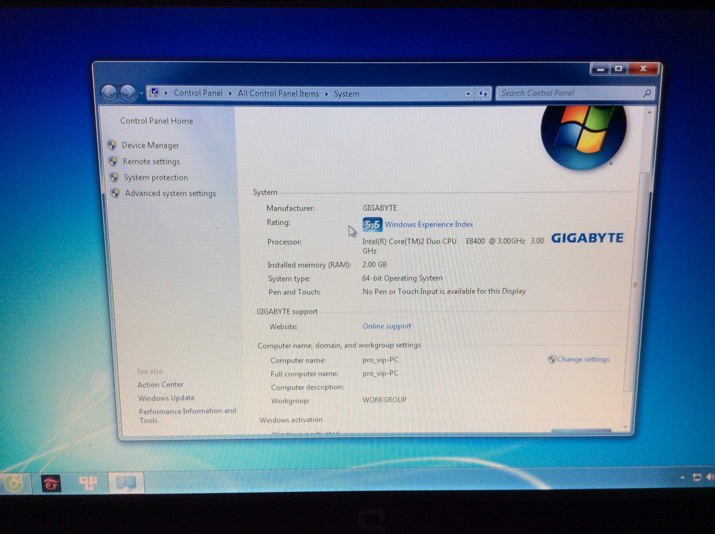Screen dimensions: 715x534
Task: Close the System window
Action: tap(643, 68)
